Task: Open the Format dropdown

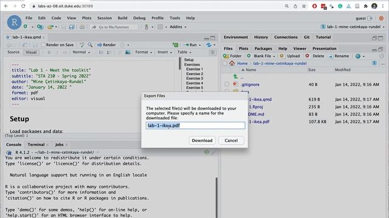Action: pyautogui.click(x=143, y=52)
